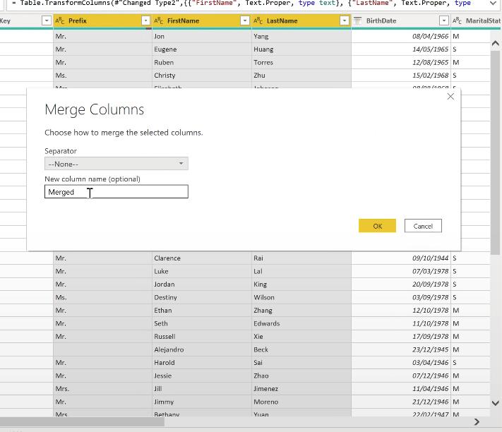Image resolution: width=502 pixels, height=432 pixels.
Task: Select the Ms. prefix cell in Christy's row
Action: click(102, 76)
